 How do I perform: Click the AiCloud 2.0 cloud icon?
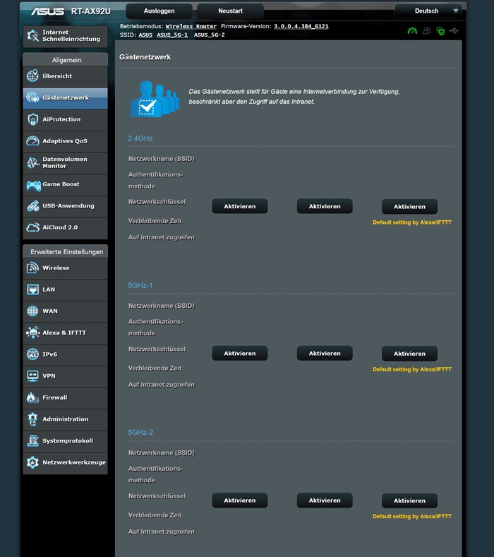pyautogui.click(x=32, y=228)
